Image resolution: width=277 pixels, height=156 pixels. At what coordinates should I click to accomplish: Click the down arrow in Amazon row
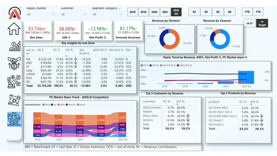tap(188, 120)
